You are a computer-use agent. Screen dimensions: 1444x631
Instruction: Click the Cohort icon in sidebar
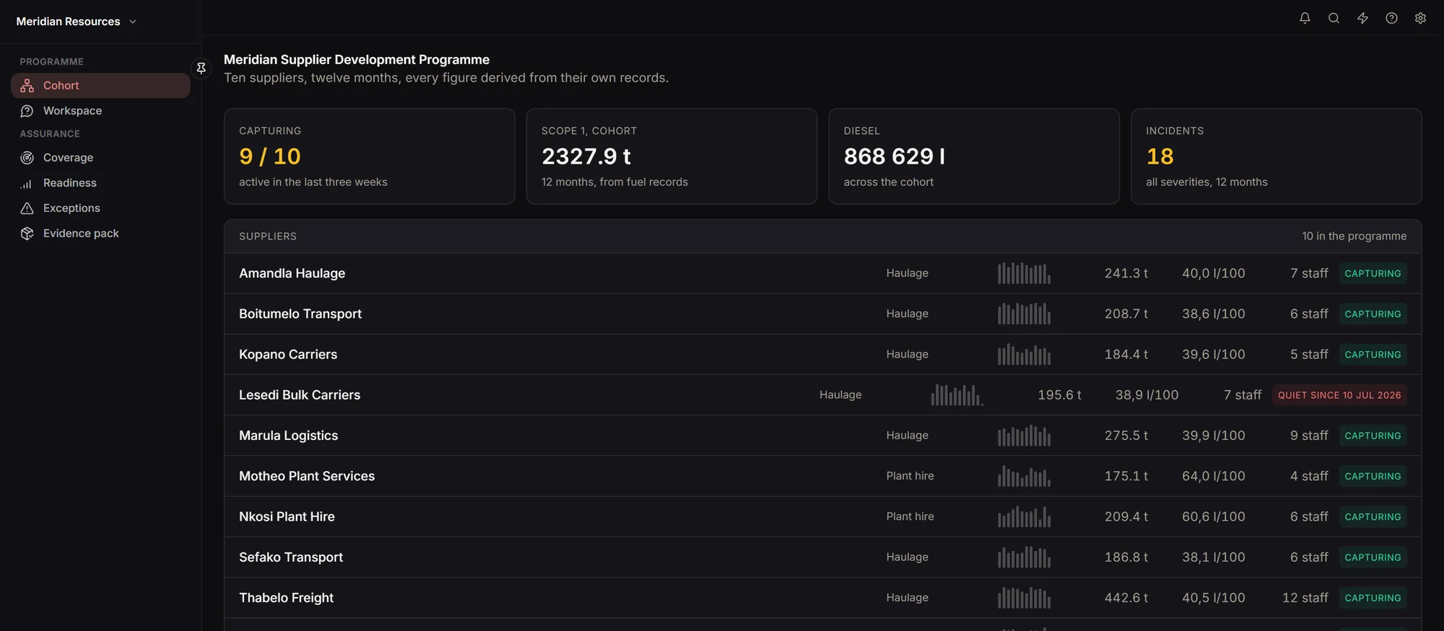pyautogui.click(x=27, y=86)
